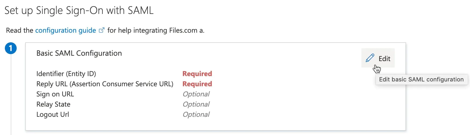Click the blue step 1 circle icon

click(11, 48)
